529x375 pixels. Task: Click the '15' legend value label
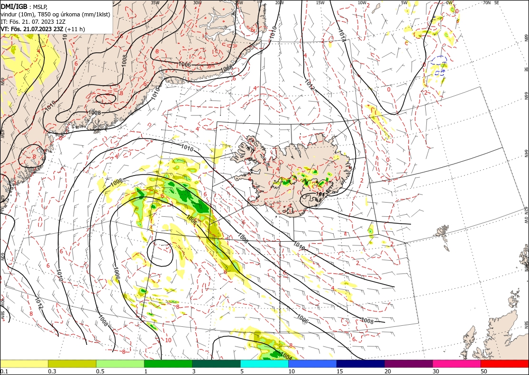coord(340,371)
